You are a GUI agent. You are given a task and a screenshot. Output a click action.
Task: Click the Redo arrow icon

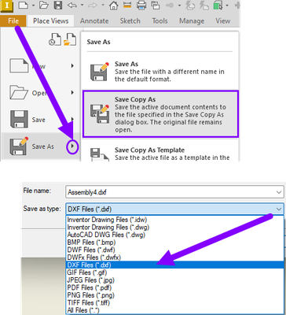tap(93, 5)
